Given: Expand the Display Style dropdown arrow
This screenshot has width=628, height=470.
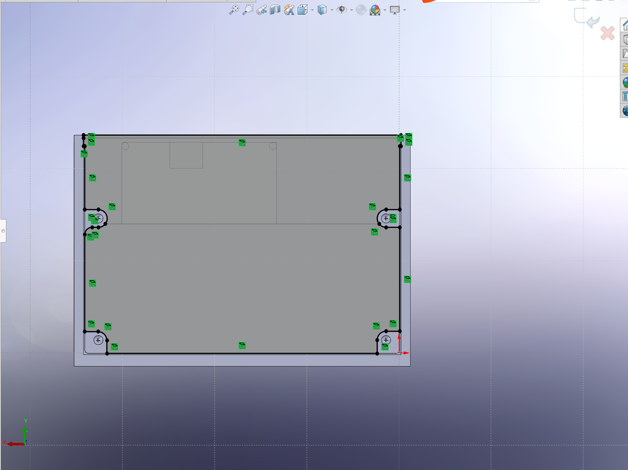Looking at the screenshot, I should pyautogui.click(x=332, y=10).
